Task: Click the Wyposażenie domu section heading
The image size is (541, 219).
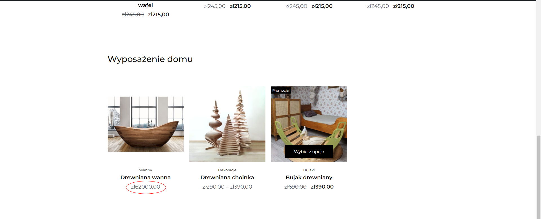Action: click(x=150, y=59)
